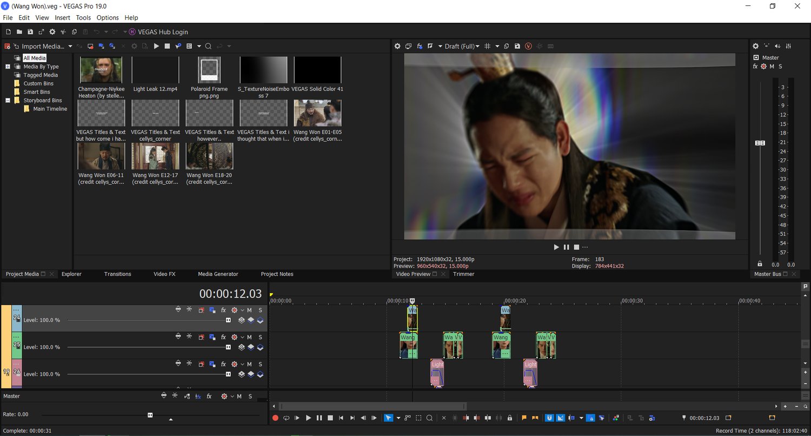Click the Cut scissors icon in the top toolbar
The width and height of the screenshot is (811, 436).
tap(63, 32)
